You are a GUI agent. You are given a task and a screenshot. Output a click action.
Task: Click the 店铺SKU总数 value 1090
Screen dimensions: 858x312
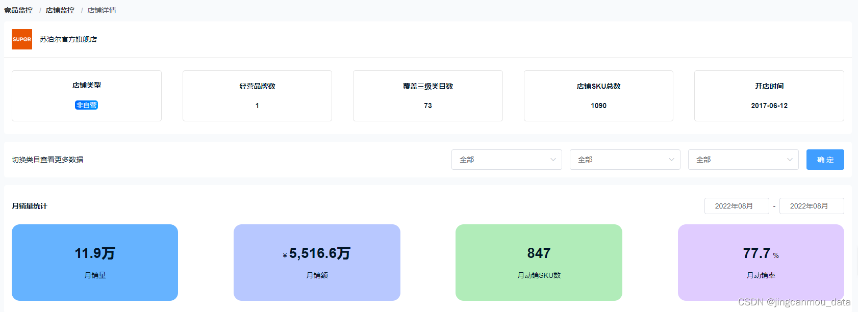tap(599, 106)
